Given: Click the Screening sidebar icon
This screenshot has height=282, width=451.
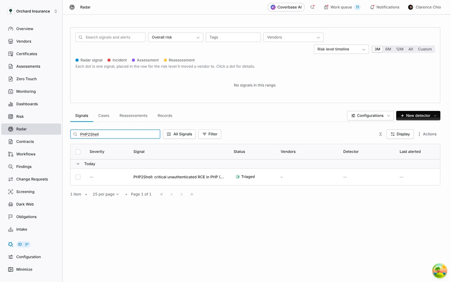Looking at the screenshot, I should [x=11, y=192].
